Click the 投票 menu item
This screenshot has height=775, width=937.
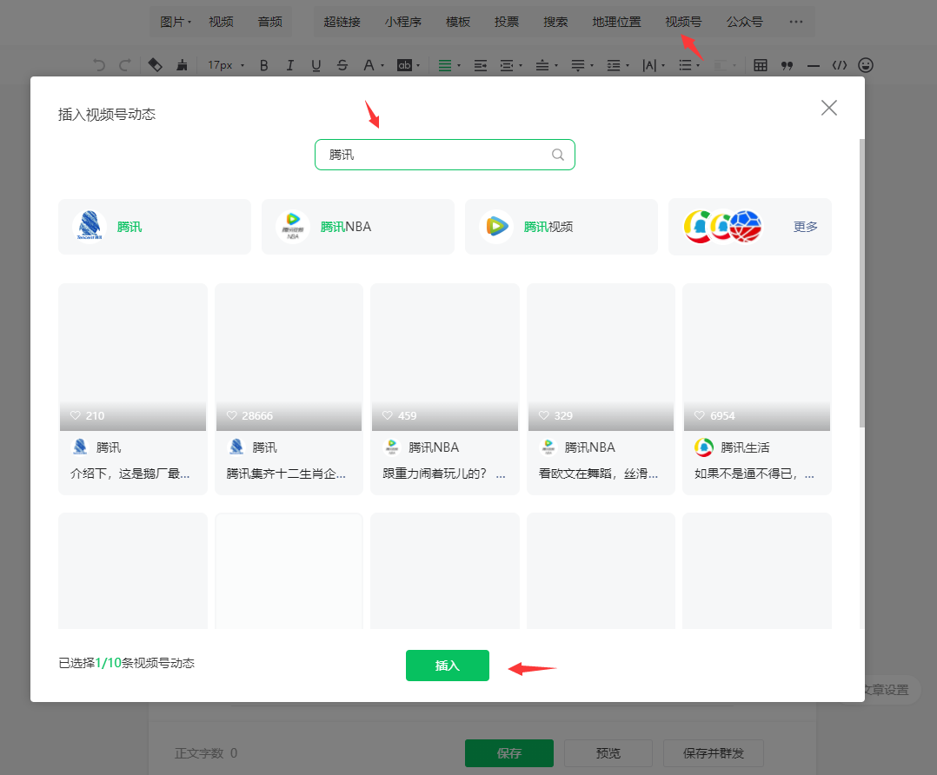pyautogui.click(x=507, y=22)
